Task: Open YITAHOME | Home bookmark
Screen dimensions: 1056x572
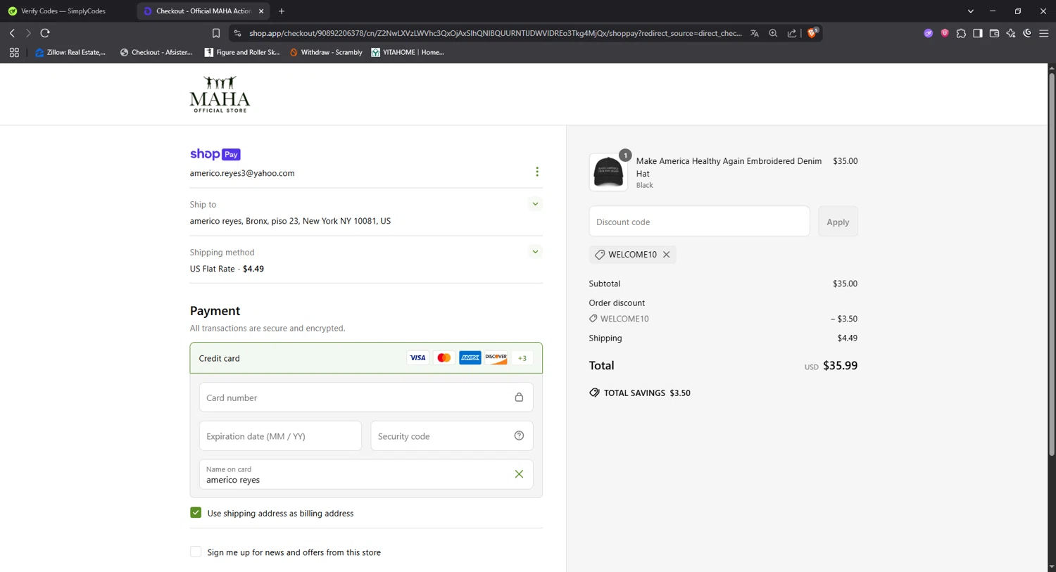Action: 408,52
